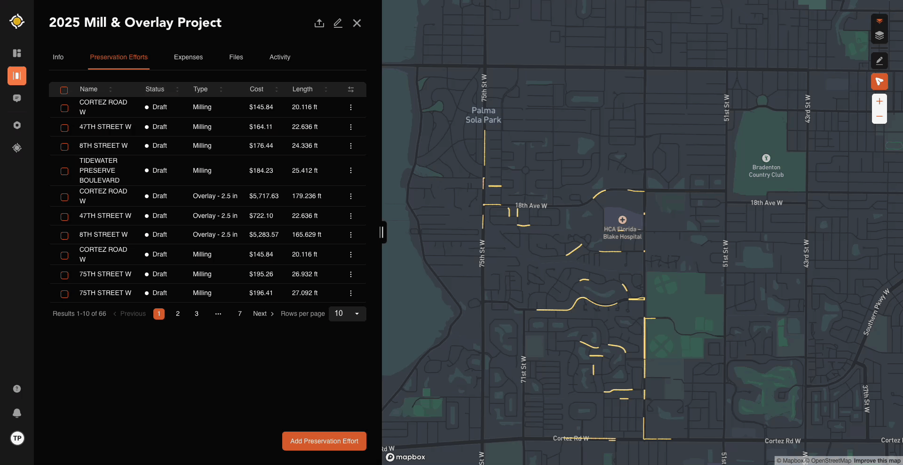Click the pencil edit icon beside project title
The width and height of the screenshot is (903, 465).
pos(338,23)
